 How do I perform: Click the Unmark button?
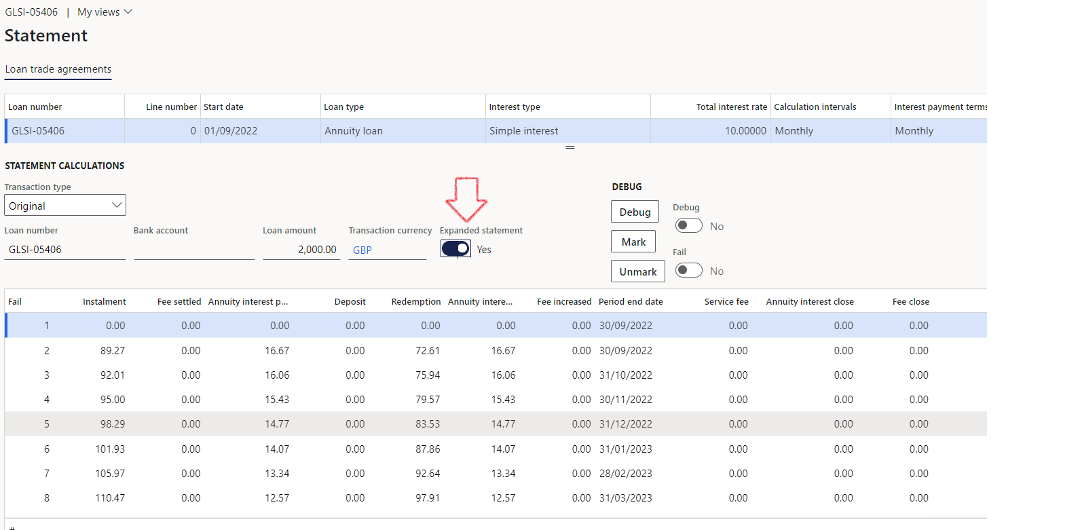pos(638,271)
